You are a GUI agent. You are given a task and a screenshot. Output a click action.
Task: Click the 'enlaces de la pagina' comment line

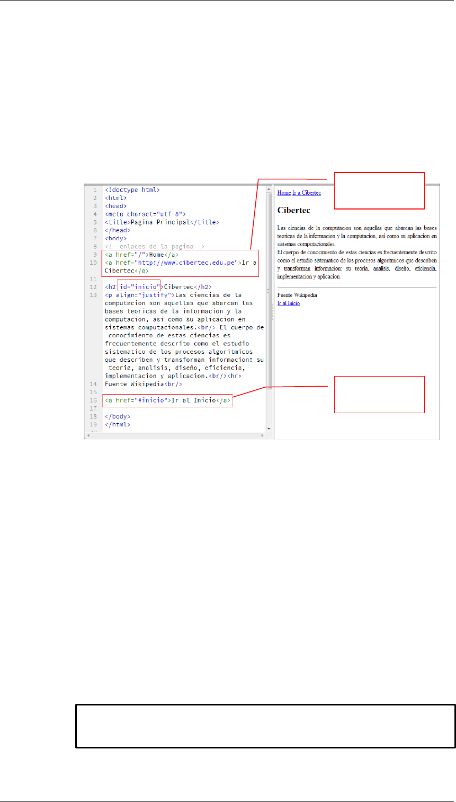pos(155,246)
